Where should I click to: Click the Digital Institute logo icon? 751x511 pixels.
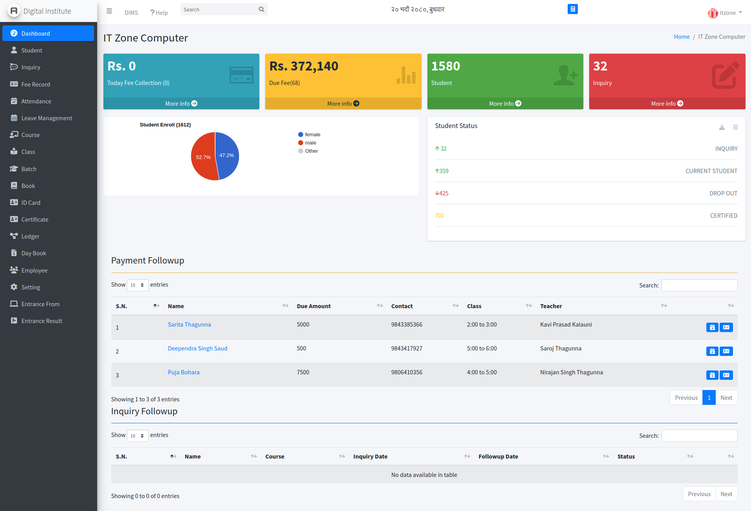tap(14, 11)
